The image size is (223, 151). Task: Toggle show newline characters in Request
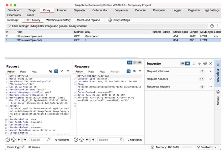tap(62, 71)
